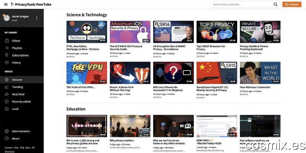Click the Subscriptions icon

point(7,55)
